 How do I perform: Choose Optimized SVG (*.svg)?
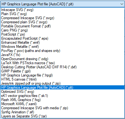click(x=62, y=92)
